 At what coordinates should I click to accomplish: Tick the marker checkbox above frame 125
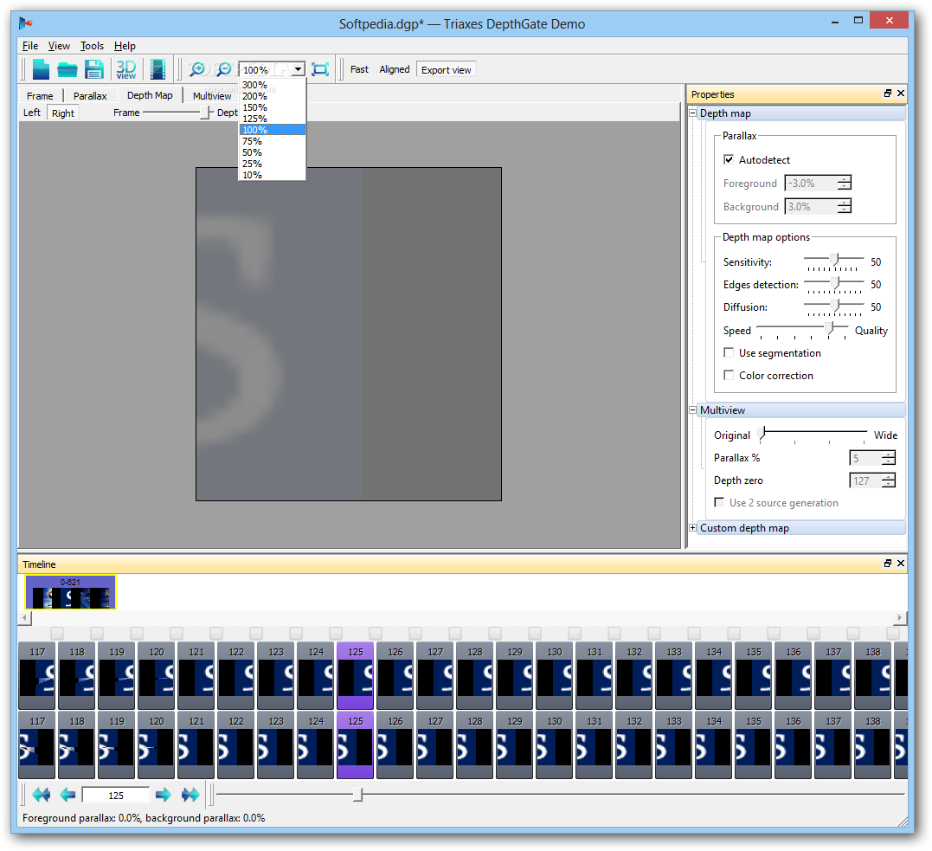[376, 633]
